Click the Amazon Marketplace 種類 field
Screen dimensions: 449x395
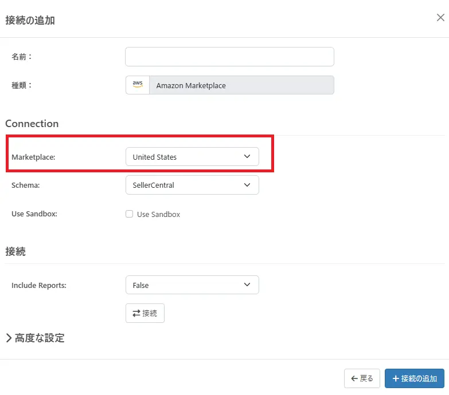click(x=241, y=85)
